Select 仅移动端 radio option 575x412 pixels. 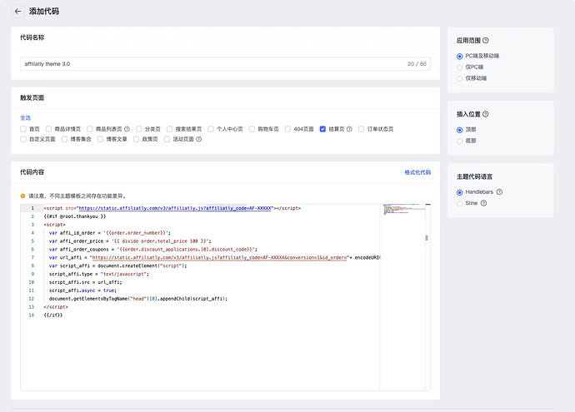(459, 79)
